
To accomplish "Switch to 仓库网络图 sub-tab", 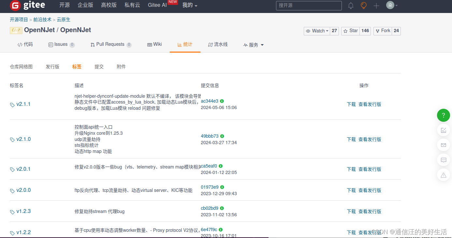I will coord(21,67).
